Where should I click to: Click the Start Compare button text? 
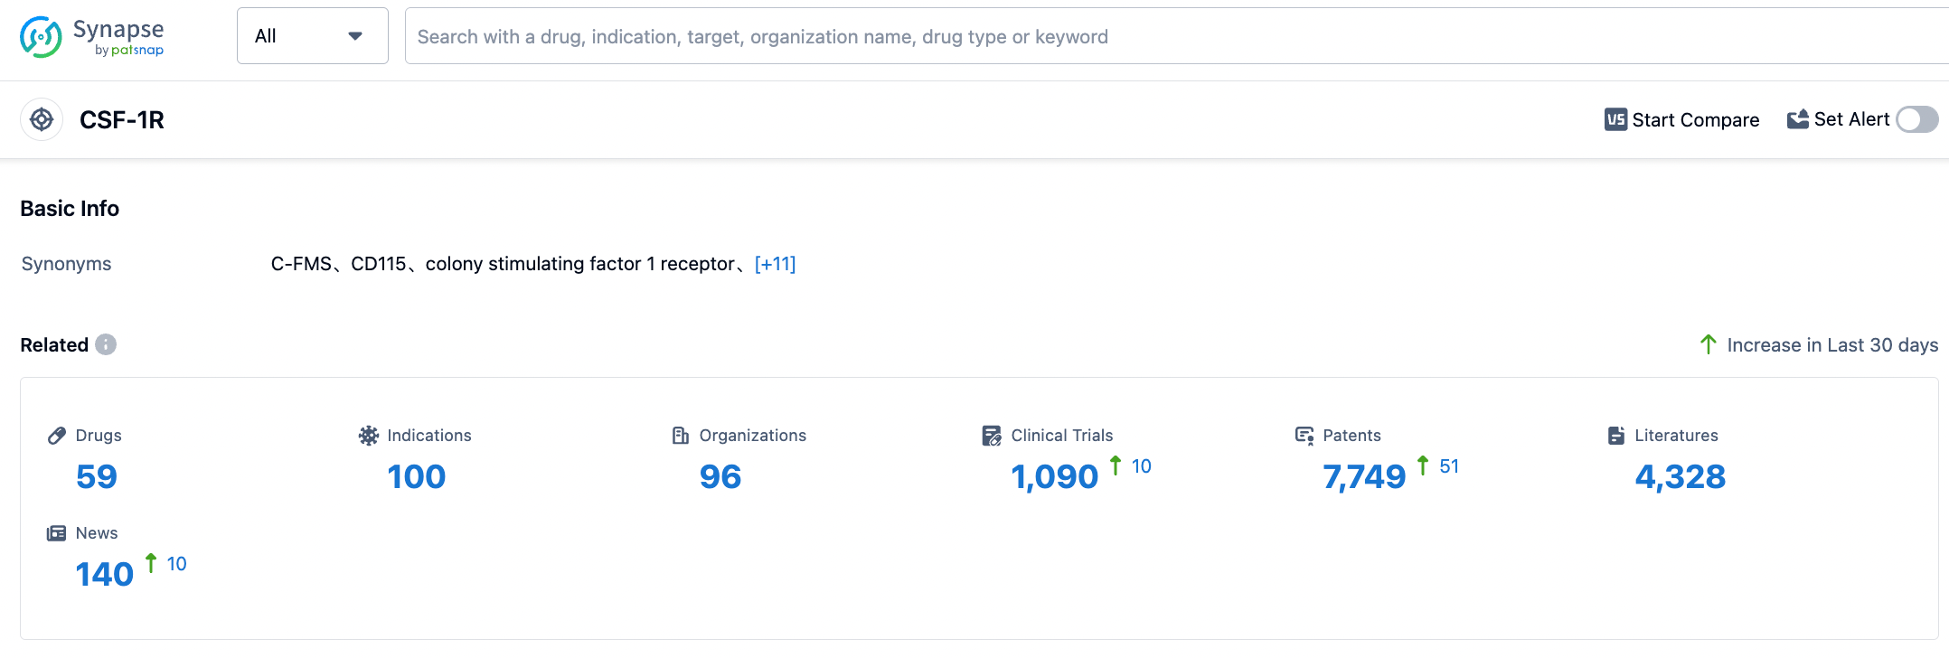coord(1695,120)
